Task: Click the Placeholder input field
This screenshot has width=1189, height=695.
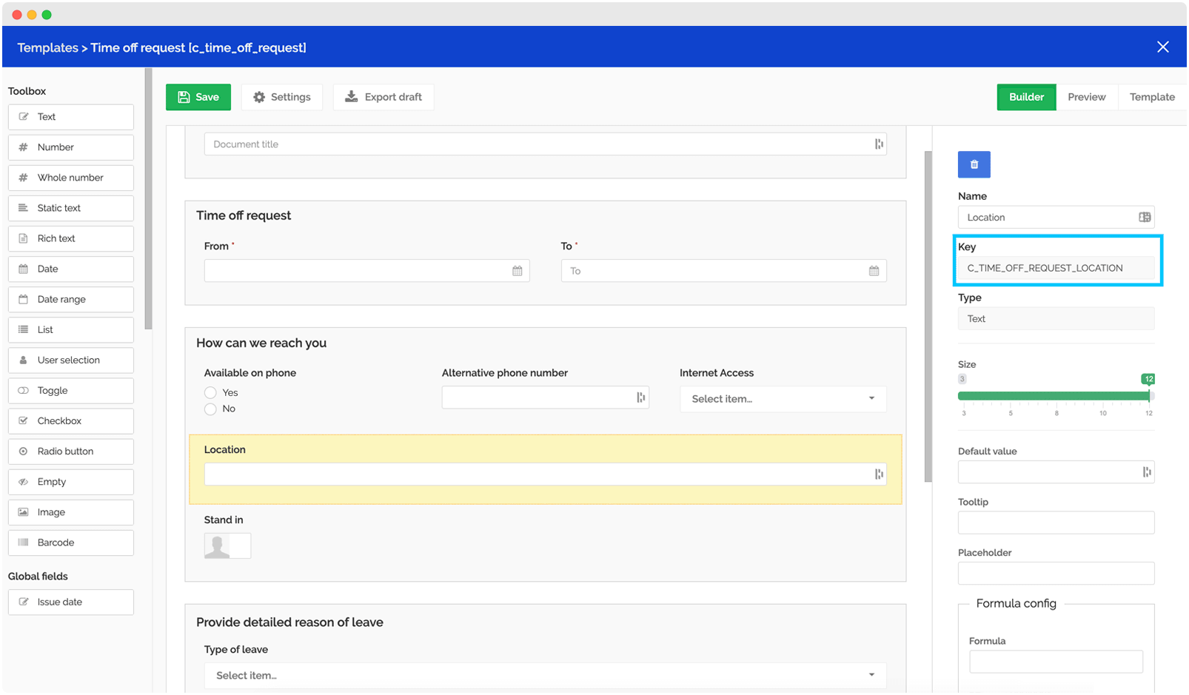Action: click(1055, 574)
